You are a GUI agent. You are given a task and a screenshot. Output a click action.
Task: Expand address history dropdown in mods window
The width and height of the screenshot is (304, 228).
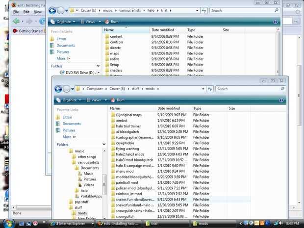pyautogui.click(x=203, y=89)
